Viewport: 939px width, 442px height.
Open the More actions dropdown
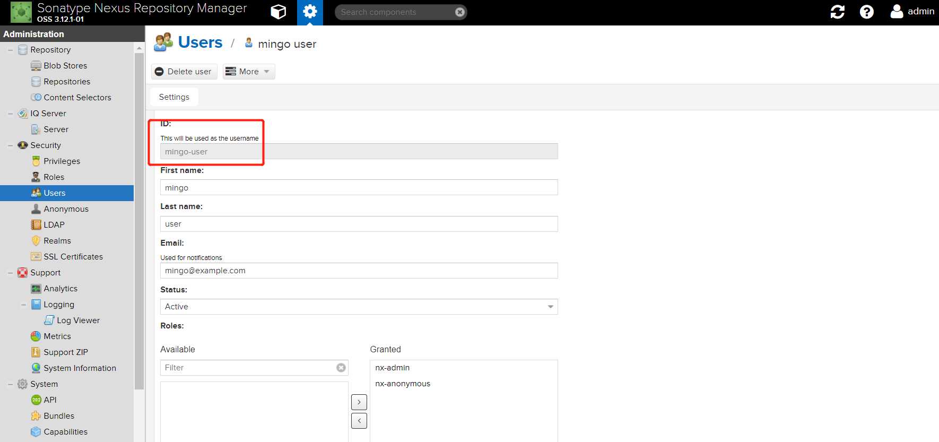pyautogui.click(x=249, y=72)
